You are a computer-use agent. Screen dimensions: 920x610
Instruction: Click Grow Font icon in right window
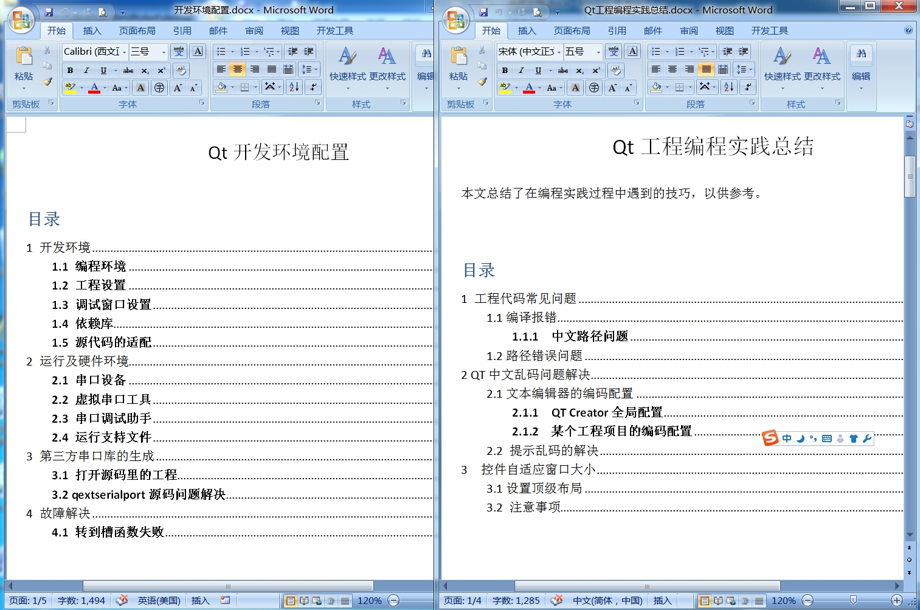tap(612, 88)
